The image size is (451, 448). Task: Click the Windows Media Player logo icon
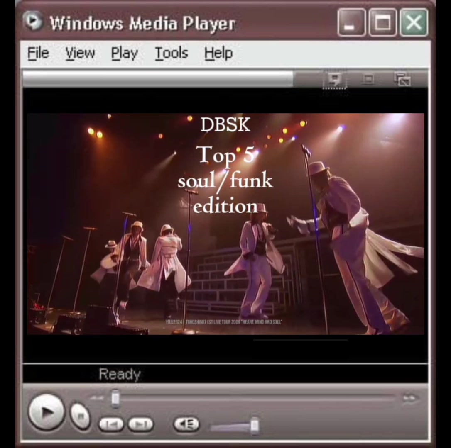click(33, 21)
